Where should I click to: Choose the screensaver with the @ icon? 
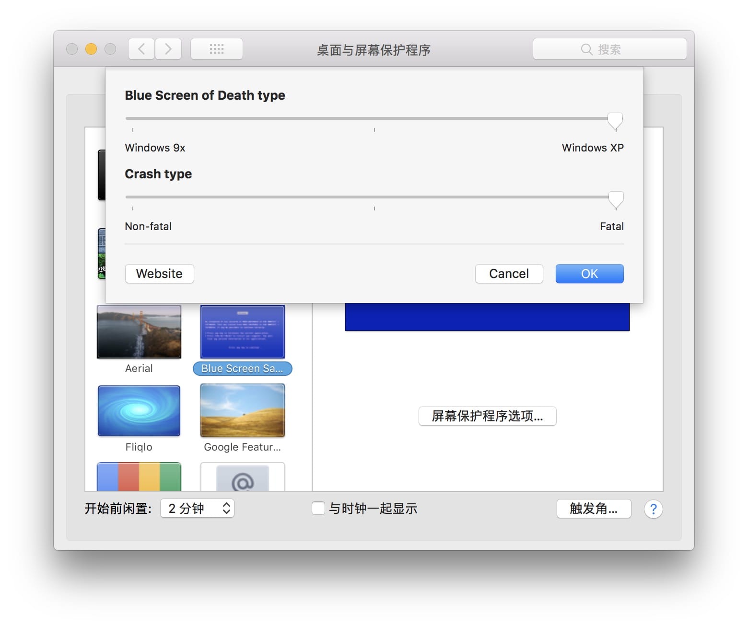click(243, 477)
